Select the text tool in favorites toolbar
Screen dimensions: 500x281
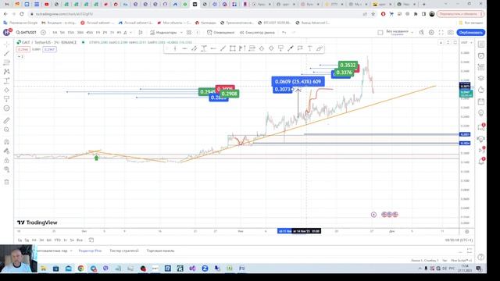click(309, 48)
